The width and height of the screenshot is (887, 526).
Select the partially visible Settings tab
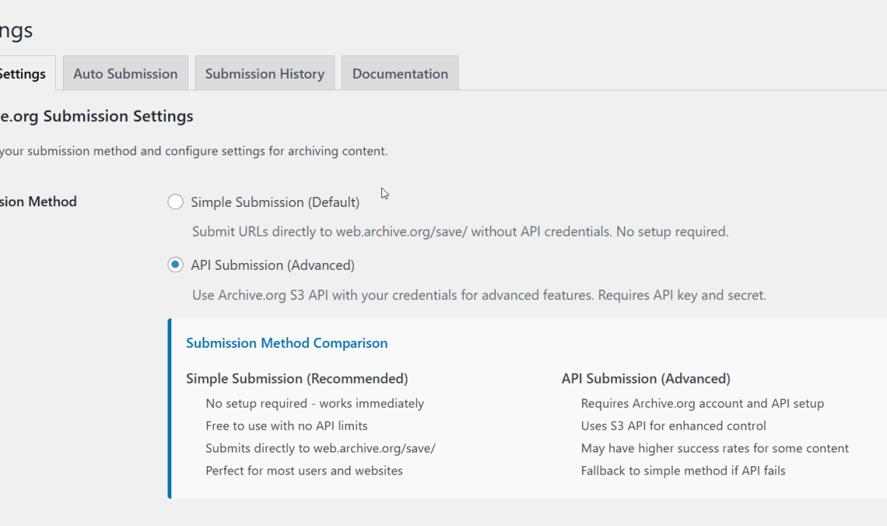23,74
